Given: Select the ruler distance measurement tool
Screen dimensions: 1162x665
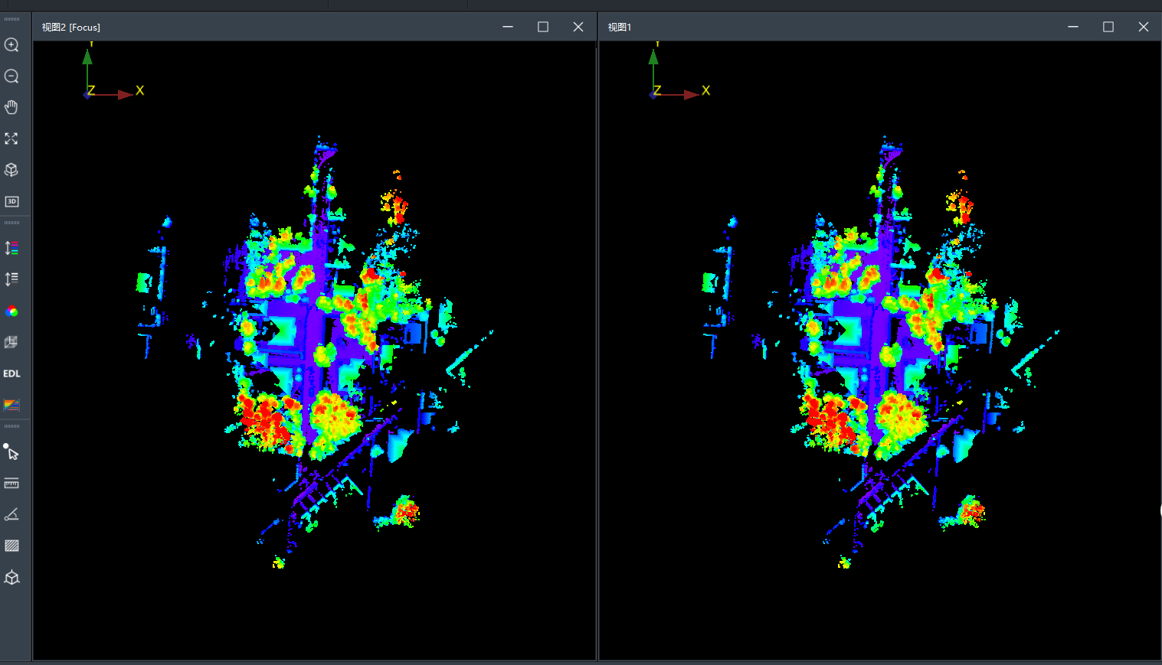Looking at the screenshot, I should [11, 484].
